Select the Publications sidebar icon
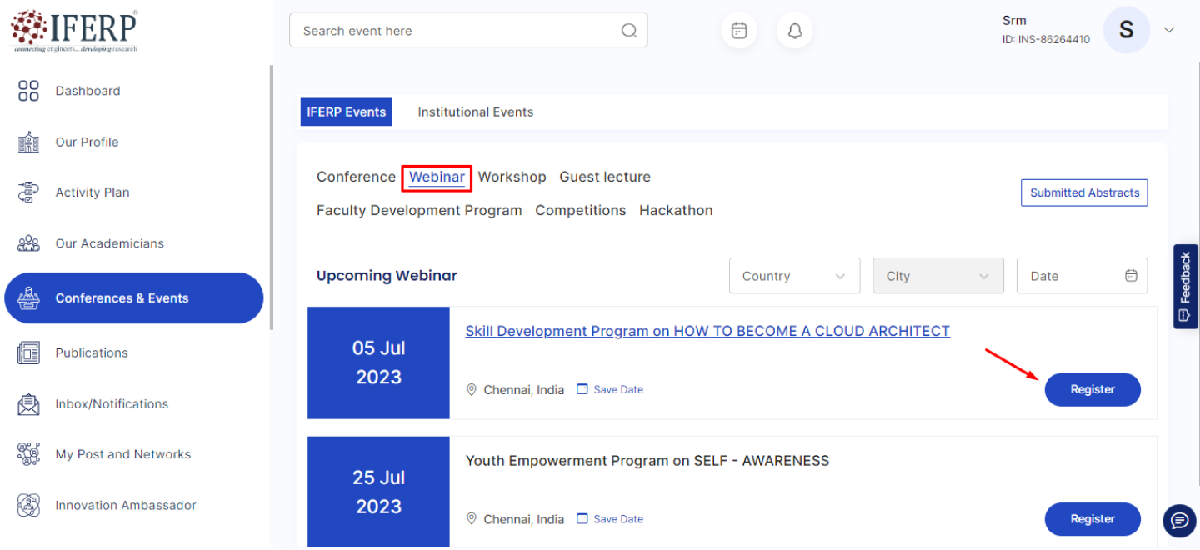 point(29,352)
